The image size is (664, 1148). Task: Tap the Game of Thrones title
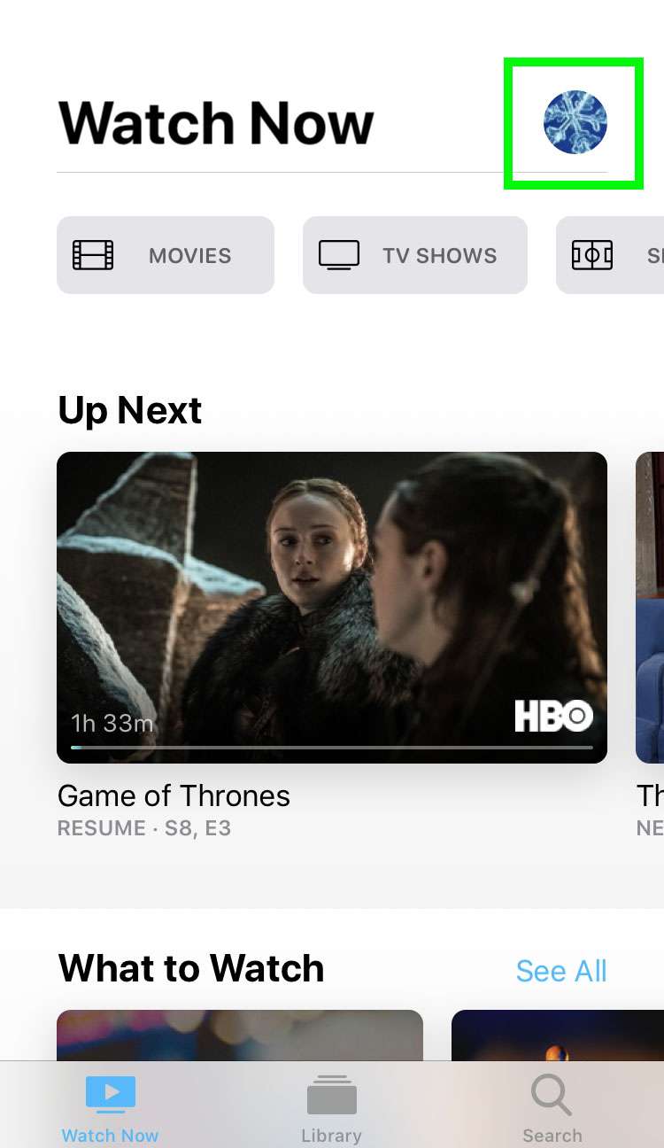174,795
